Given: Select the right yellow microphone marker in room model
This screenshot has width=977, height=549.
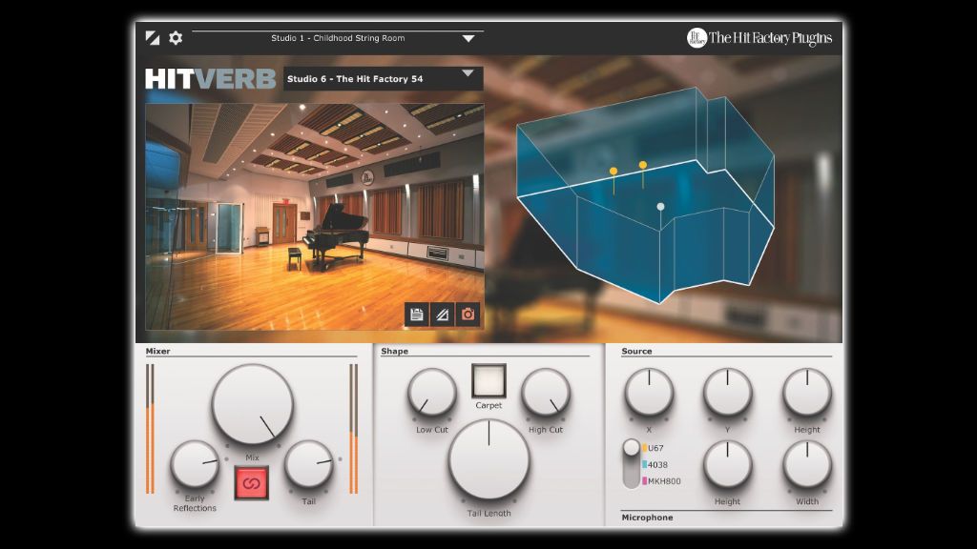Looking at the screenshot, I should (642, 165).
